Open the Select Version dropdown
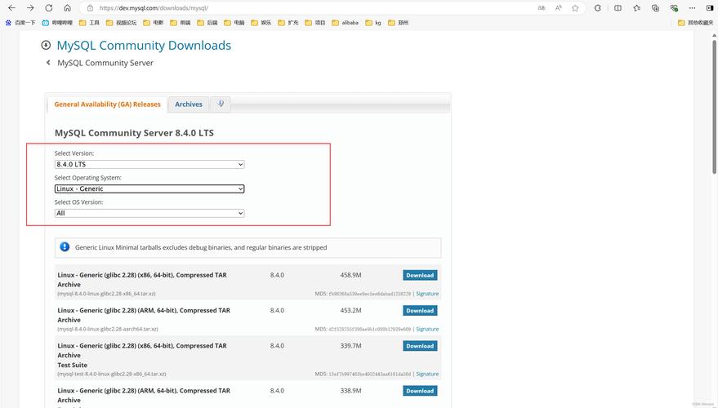The image size is (718, 408). click(x=149, y=164)
